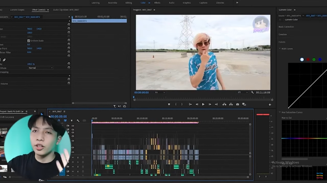Select the white luma curve channel
The image size is (327, 183).
pos(302,60)
